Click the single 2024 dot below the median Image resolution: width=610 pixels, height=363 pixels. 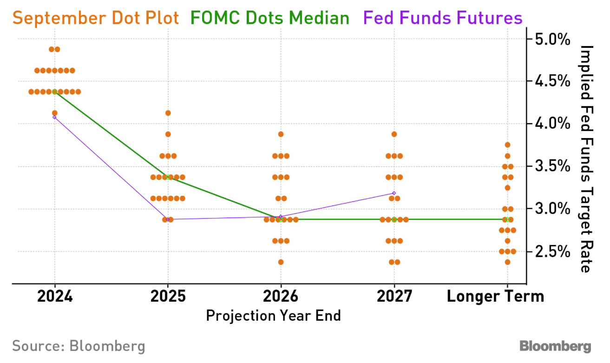coord(55,113)
